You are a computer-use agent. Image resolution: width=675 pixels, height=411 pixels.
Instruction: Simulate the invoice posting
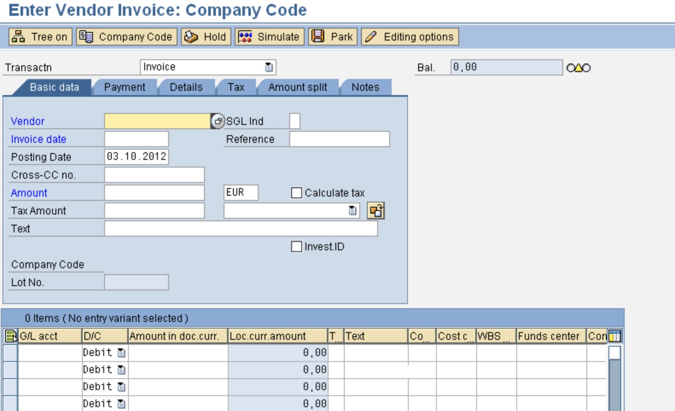pyautogui.click(x=269, y=37)
